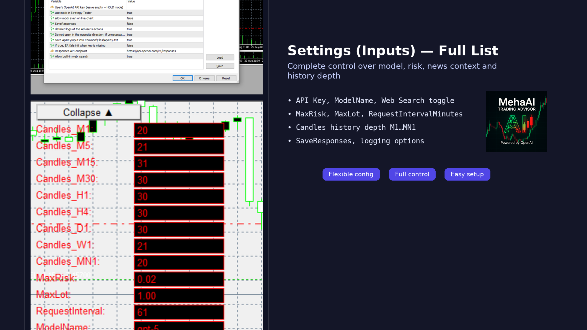587x330 pixels.
Task: Click the 'Easy setup' badge
Action: (467, 174)
